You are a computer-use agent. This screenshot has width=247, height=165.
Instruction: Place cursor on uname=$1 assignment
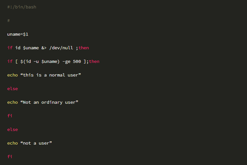(x=18, y=34)
